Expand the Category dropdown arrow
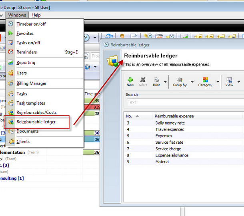The image size is (244, 216). click(x=218, y=82)
